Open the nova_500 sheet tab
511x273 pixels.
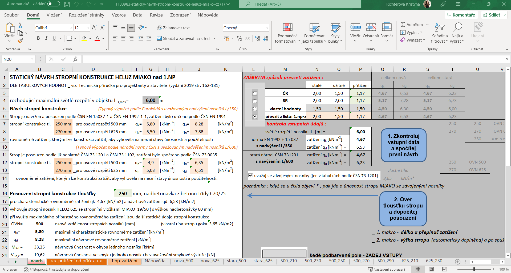click(x=184, y=261)
